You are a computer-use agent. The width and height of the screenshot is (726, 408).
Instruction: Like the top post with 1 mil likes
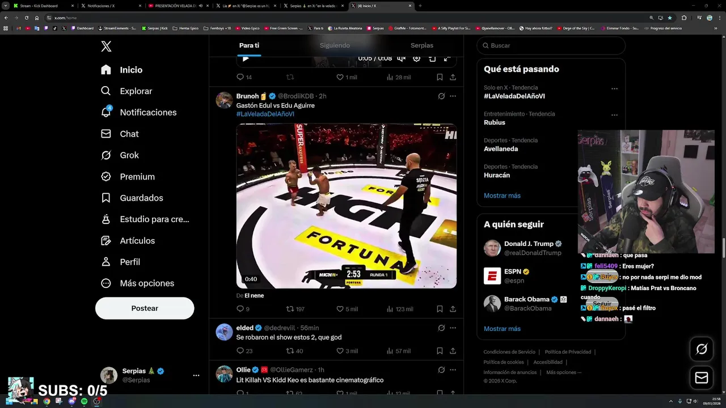[347, 77]
